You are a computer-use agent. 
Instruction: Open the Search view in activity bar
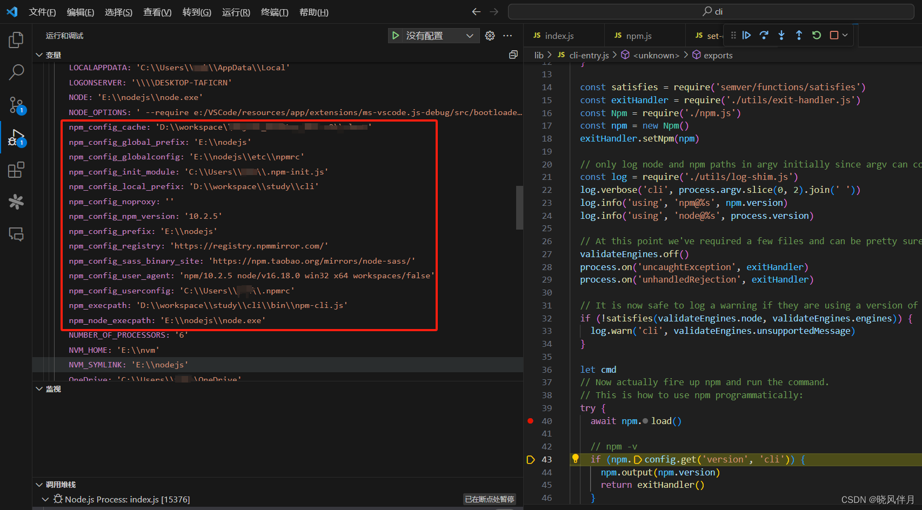point(16,72)
